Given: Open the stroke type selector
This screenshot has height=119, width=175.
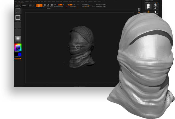Looking at the screenshot, I should pyautogui.click(x=18, y=18).
